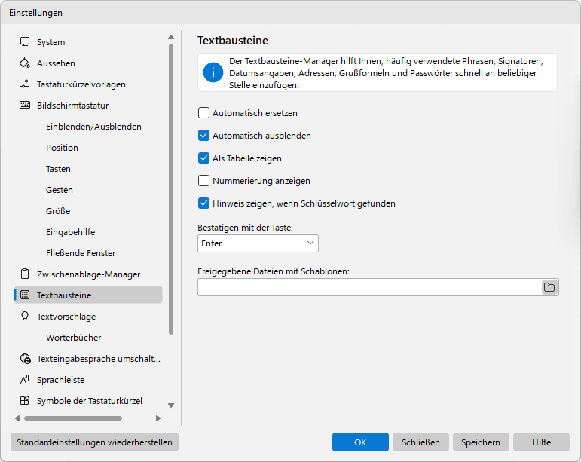The image size is (581, 462).
Task: Click the Zwischenablage-Manager clipboard icon
Action: (25, 274)
